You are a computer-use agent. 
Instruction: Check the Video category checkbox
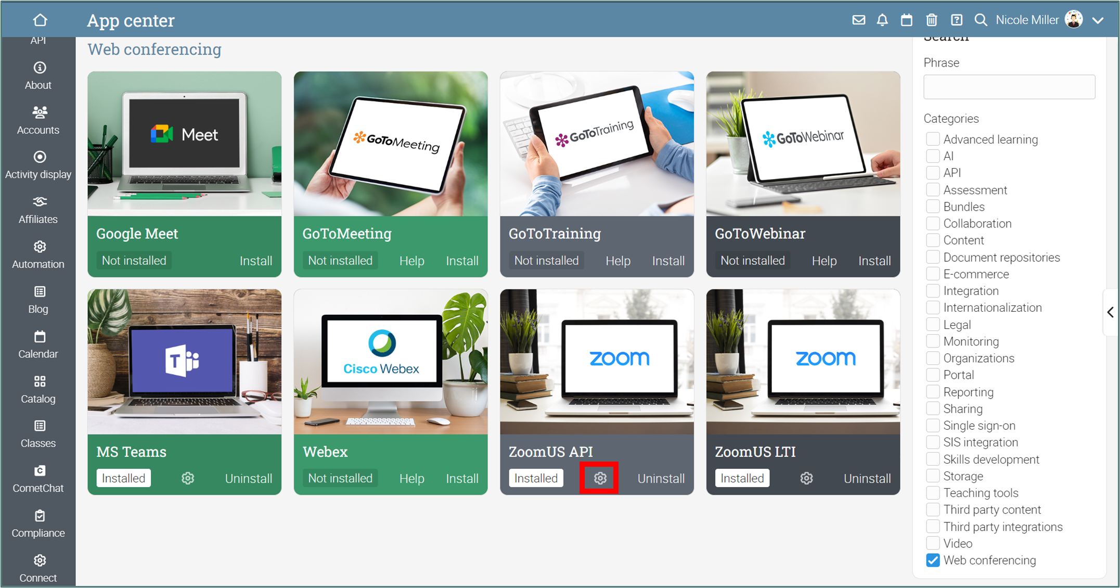click(x=933, y=543)
